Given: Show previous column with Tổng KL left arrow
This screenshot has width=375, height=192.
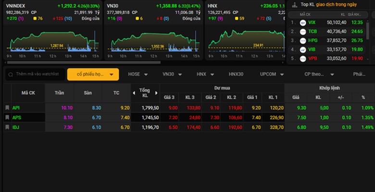Looking at the screenshot, I should pyautogui.click(x=134, y=93).
